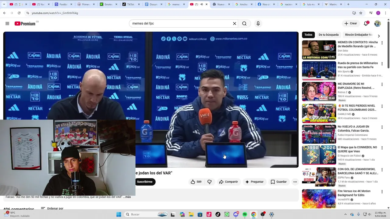Viewport: 390px width, 219px height.
Task: Open options for 'SI TE RIES PIERDES' video
Action: coord(382,106)
